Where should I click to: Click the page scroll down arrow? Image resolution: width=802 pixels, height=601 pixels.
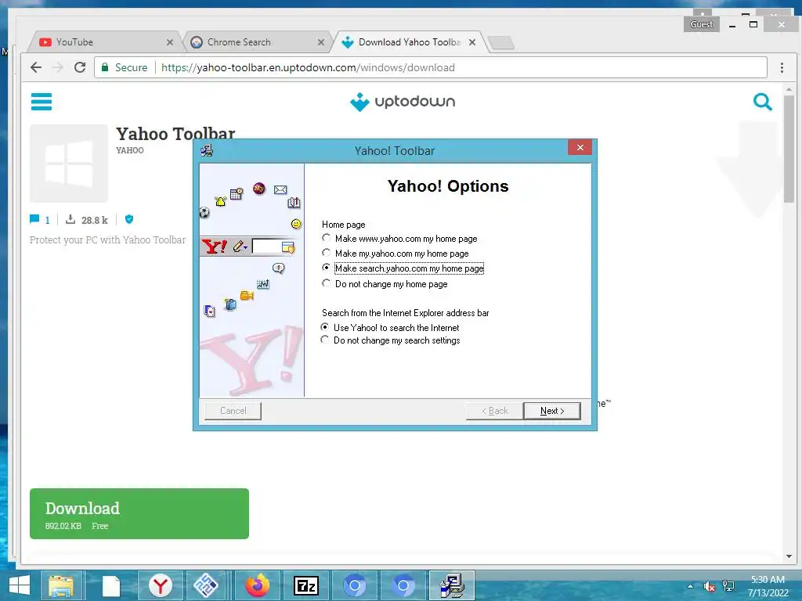pos(789,556)
